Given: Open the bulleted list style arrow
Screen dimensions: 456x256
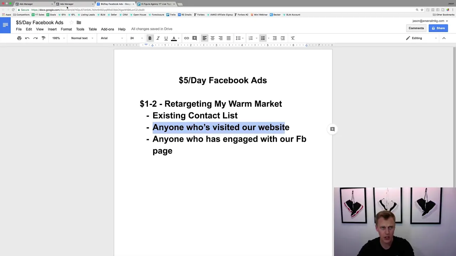Looking at the screenshot, I should pyautogui.click(x=269, y=38).
